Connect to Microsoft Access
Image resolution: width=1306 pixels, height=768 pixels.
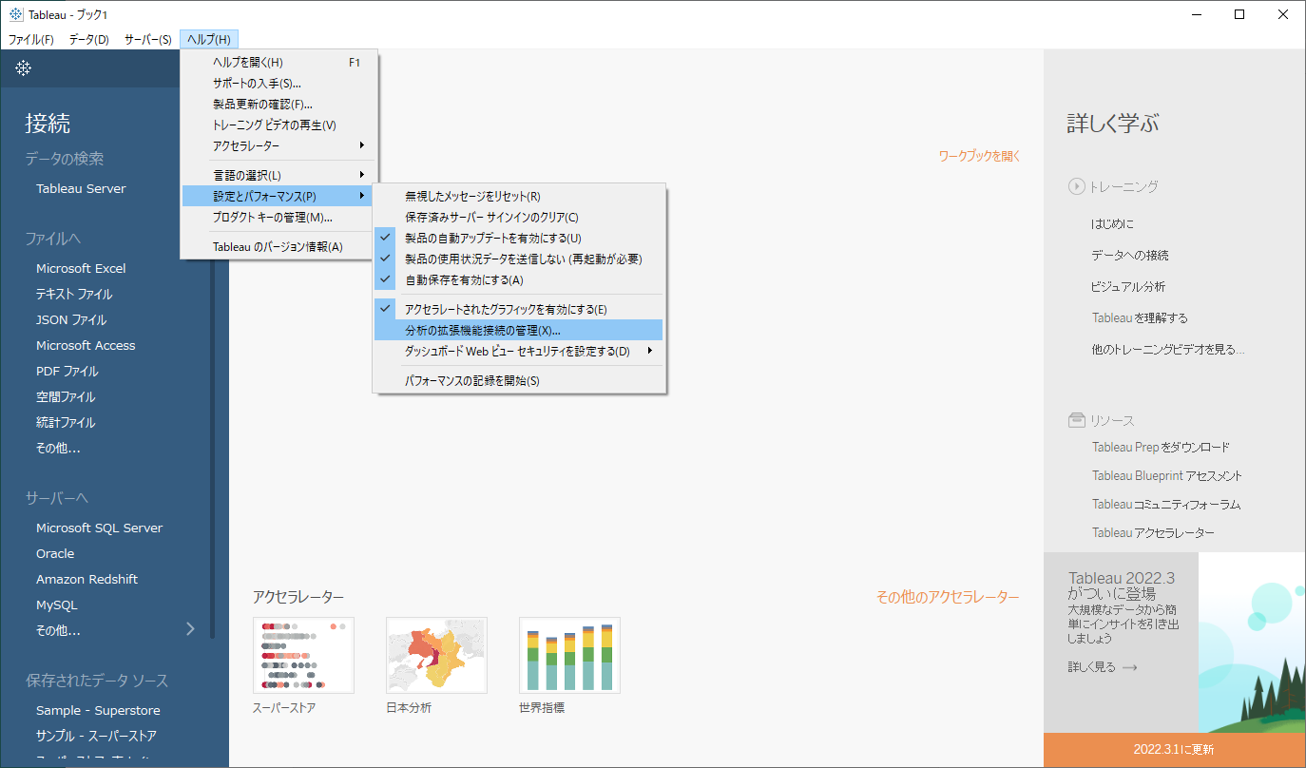(86, 345)
